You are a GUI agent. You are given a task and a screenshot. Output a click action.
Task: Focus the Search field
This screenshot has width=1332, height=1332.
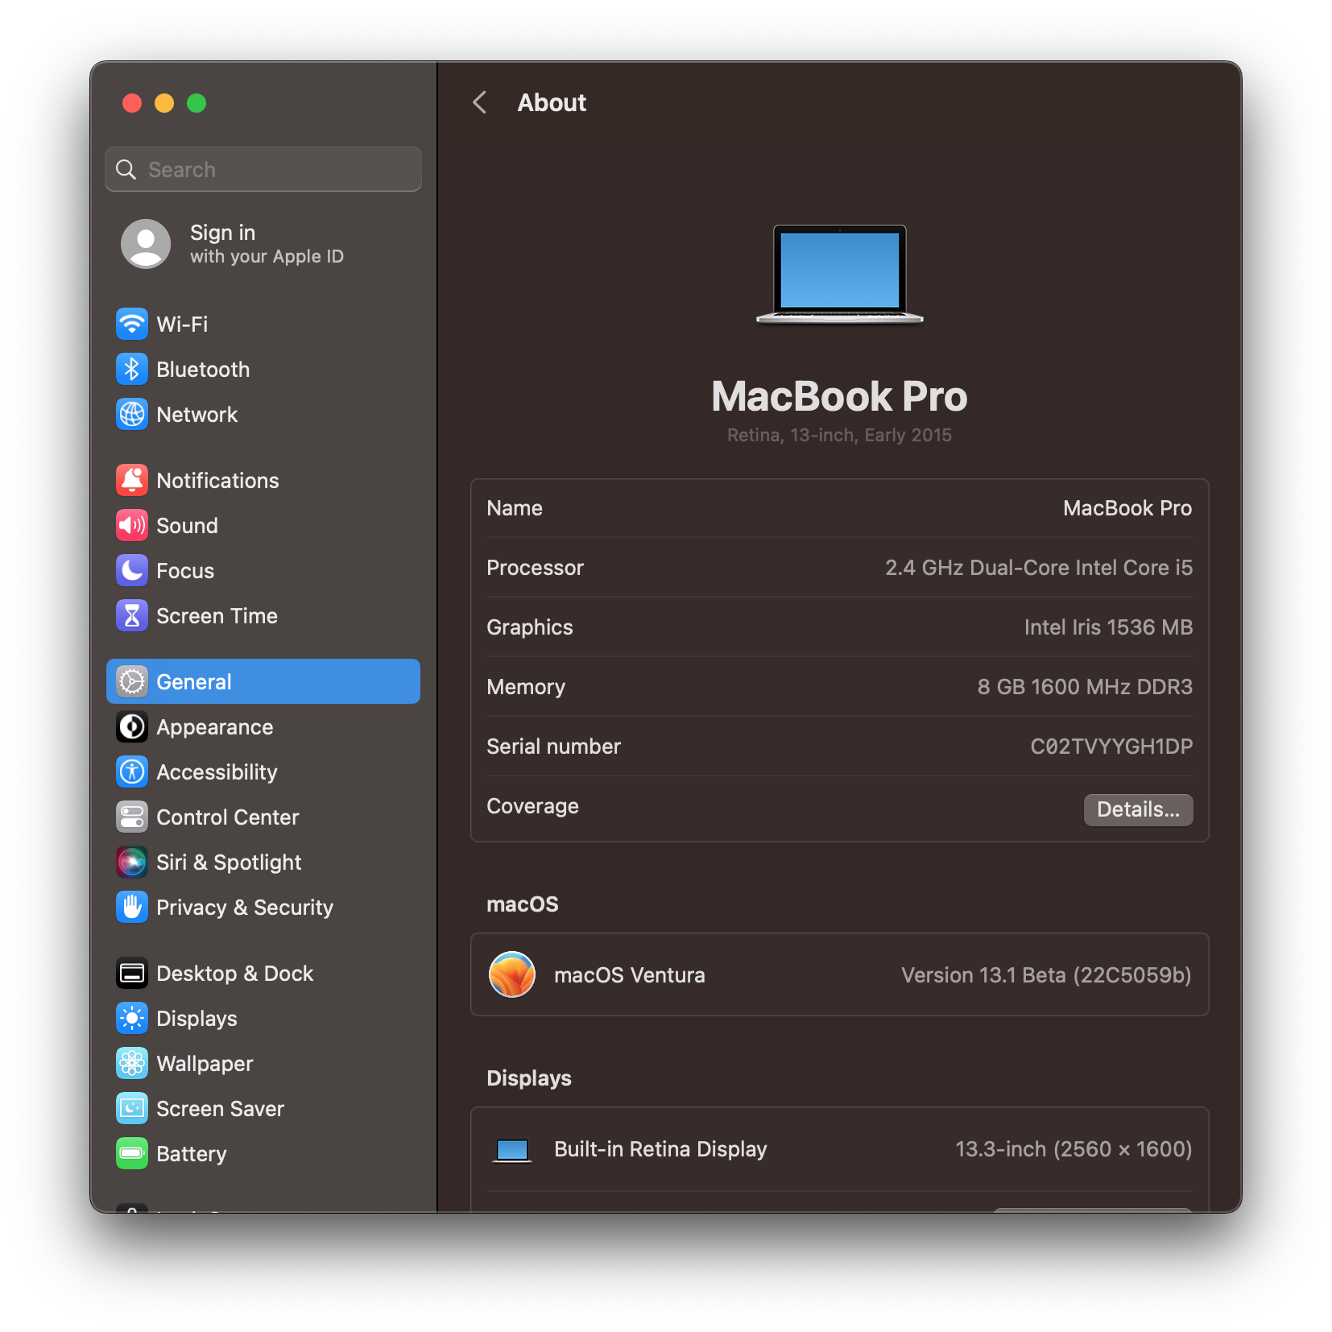coord(263,169)
